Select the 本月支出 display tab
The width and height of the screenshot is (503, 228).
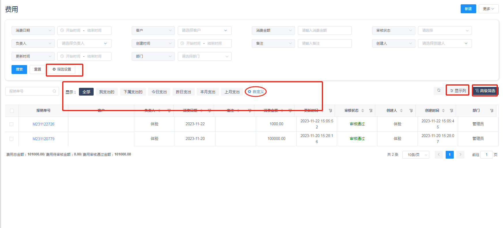(x=208, y=92)
